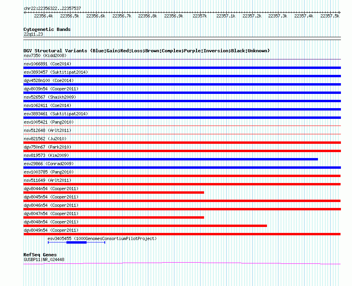Click the blue bar under nsv819573
This screenshot has width=352, height=286.
[x=170, y=159]
